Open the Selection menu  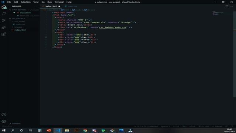pos(25,2)
